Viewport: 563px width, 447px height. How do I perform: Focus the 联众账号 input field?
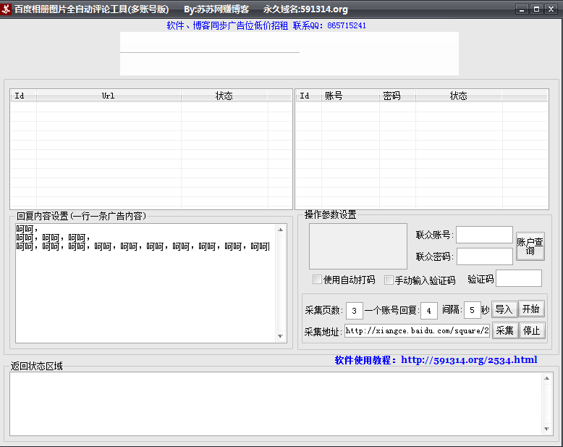(484, 235)
